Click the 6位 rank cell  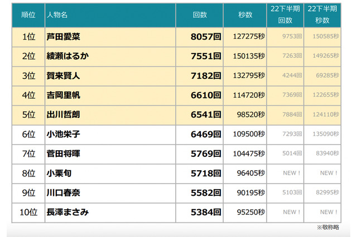tap(28, 134)
